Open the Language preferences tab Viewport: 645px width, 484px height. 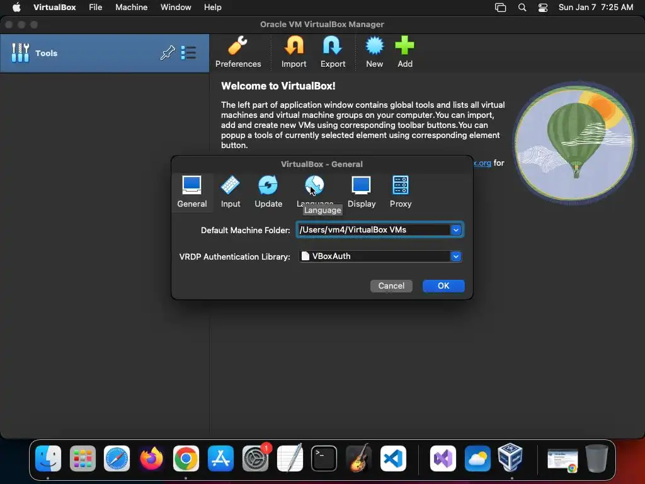(315, 192)
